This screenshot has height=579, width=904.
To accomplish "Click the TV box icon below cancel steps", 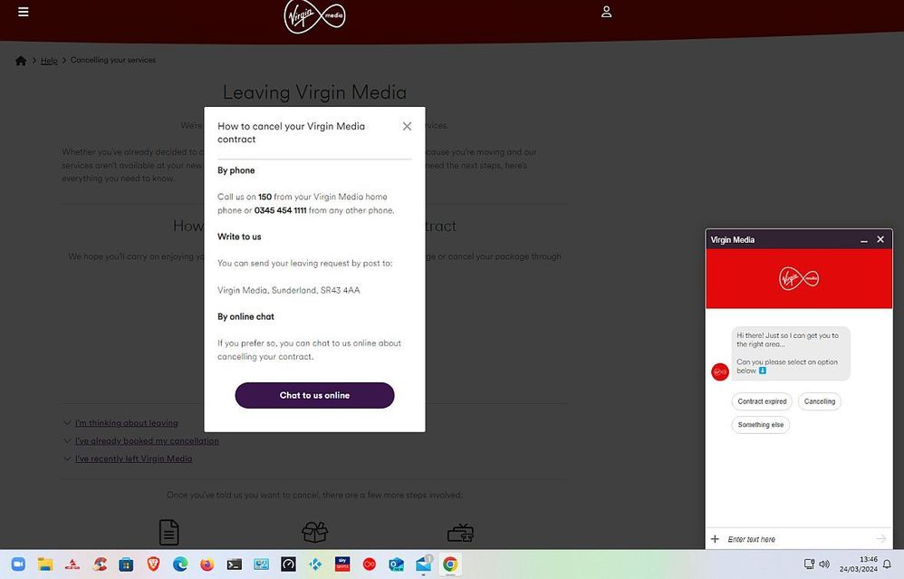I will coord(460,532).
